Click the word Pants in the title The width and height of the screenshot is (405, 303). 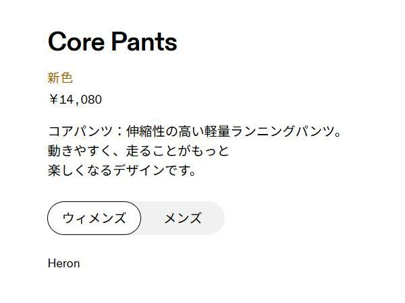click(144, 42)
